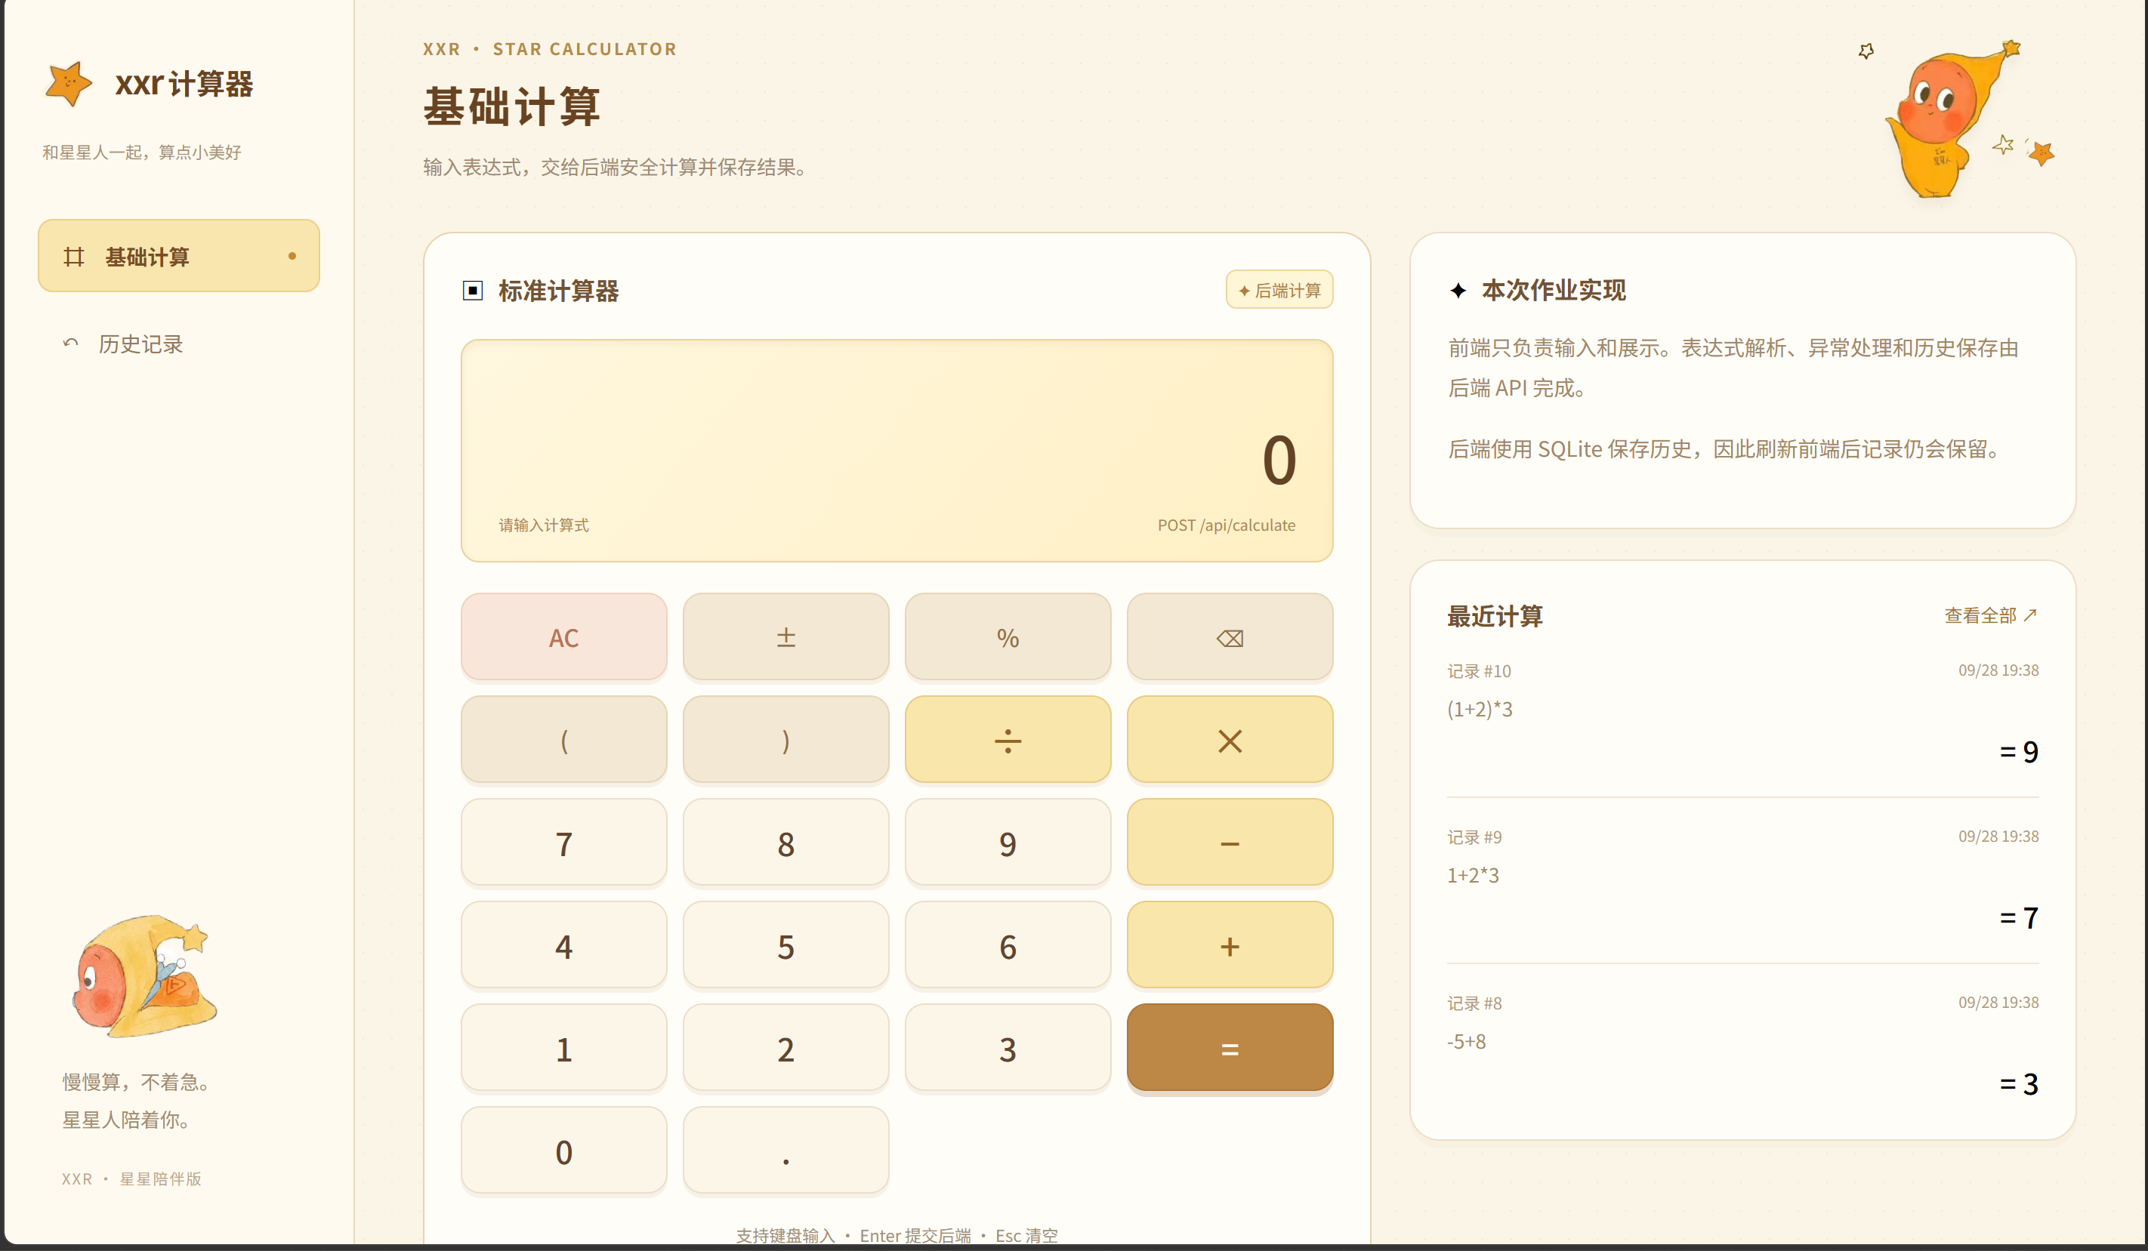Click the digit 8 key
Image resolution: width=2148 pixels, height=1251 pixels.
click(x=786, y=843)
